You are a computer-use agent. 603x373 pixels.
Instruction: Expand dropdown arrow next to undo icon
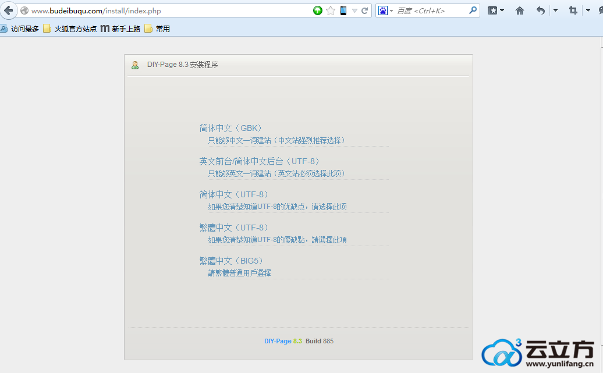[x=555, y=11]
